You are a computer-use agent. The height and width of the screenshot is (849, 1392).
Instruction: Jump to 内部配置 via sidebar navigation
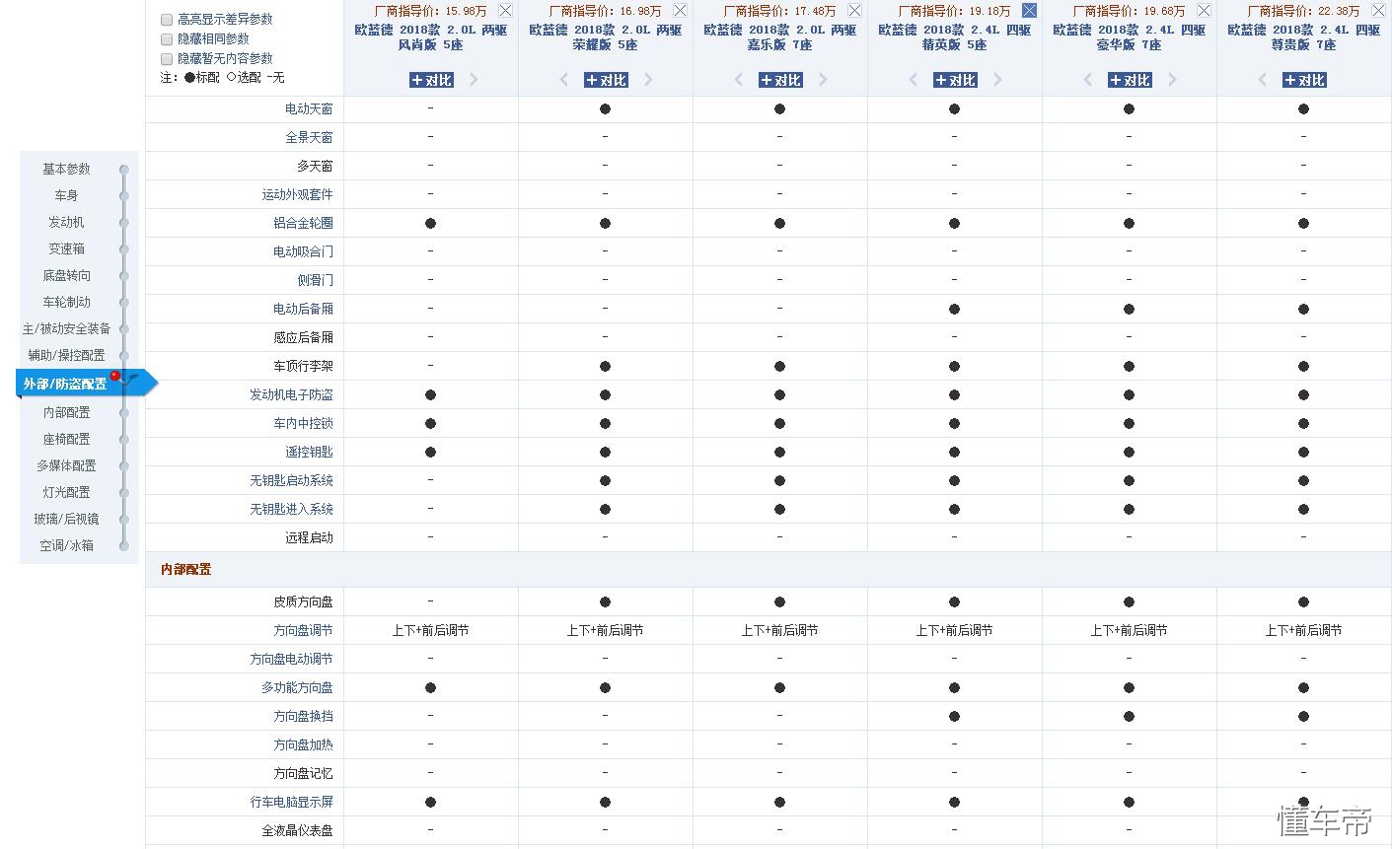click(66, 412)
